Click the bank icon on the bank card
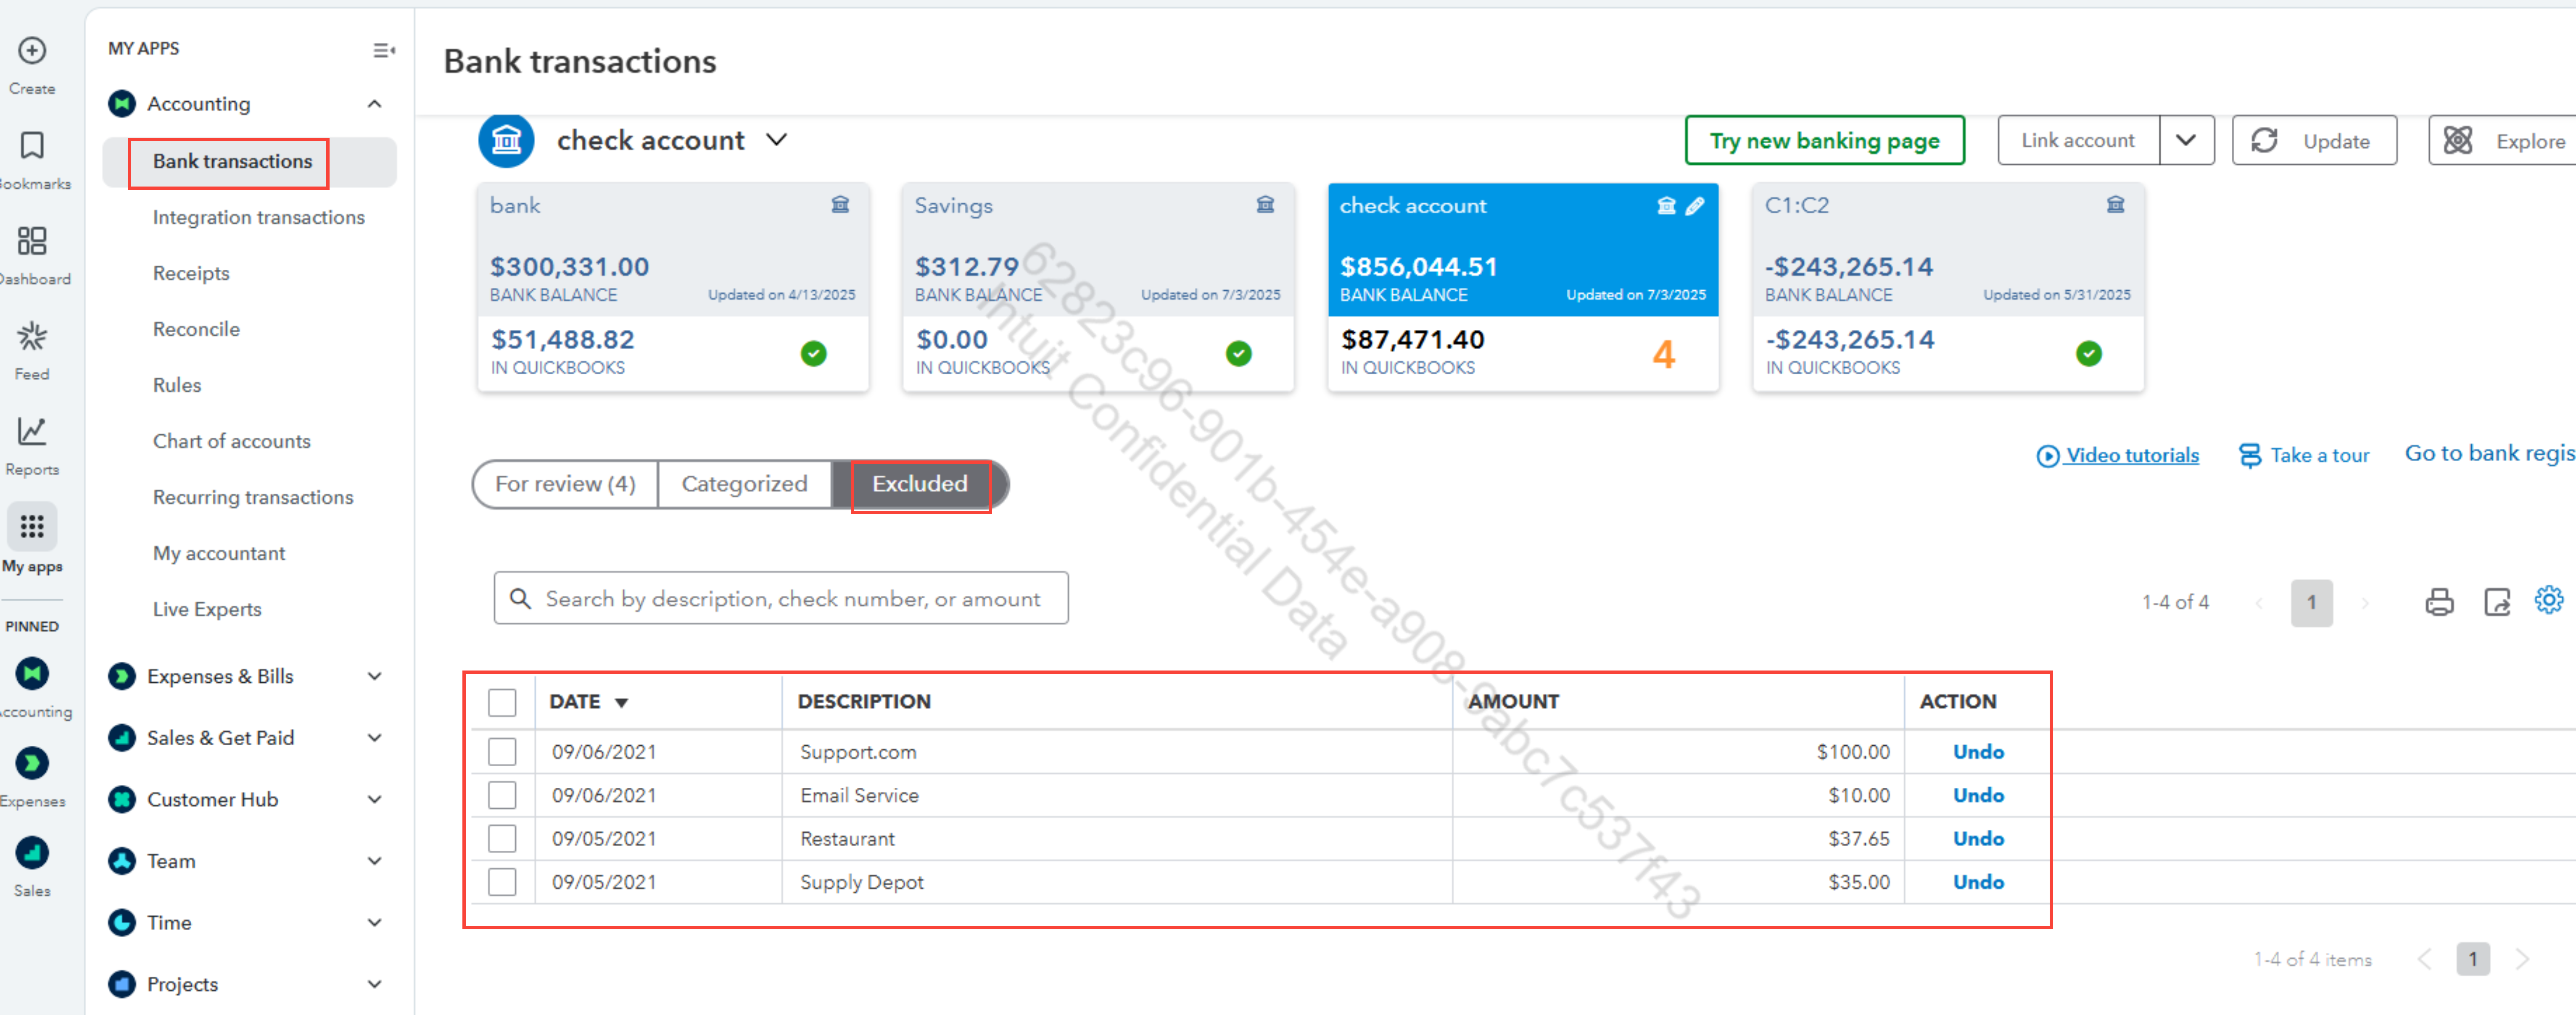Screen dimensions: 2576x1015 point(840,205)
